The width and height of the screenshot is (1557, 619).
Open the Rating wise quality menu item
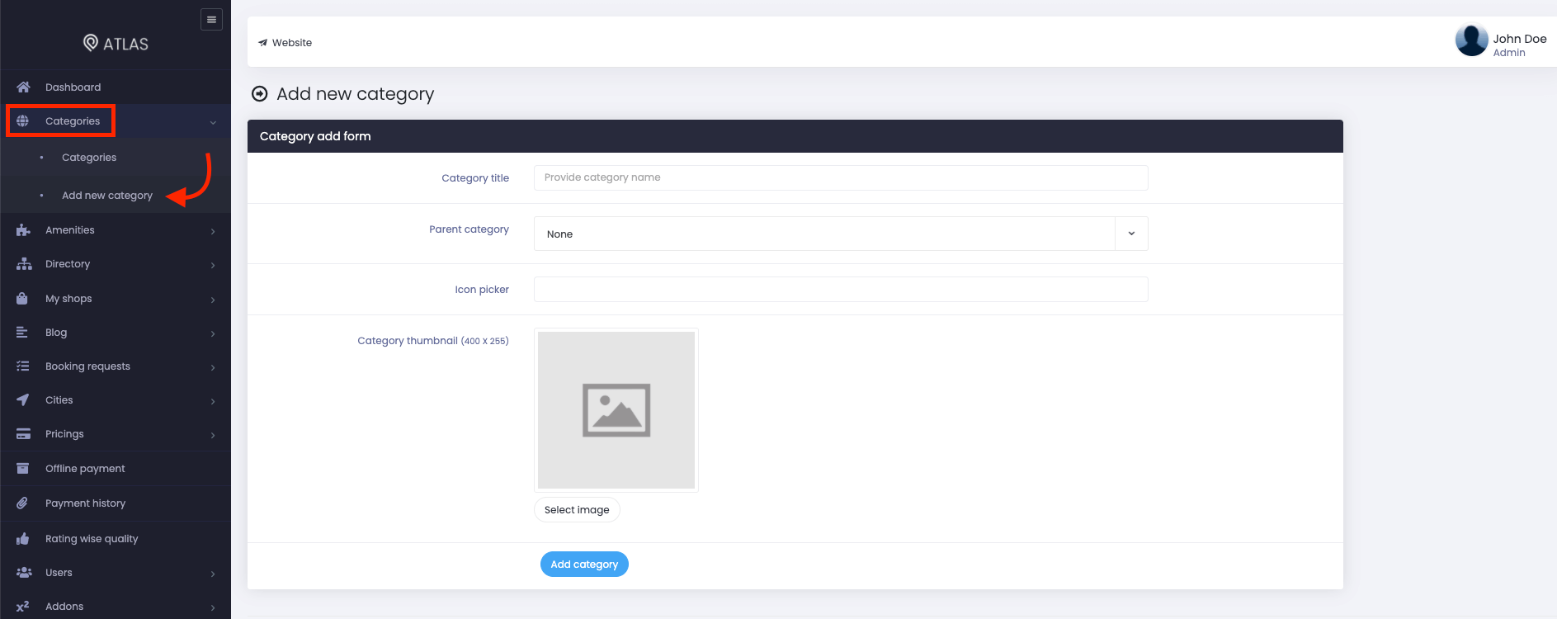coord(116,538)
